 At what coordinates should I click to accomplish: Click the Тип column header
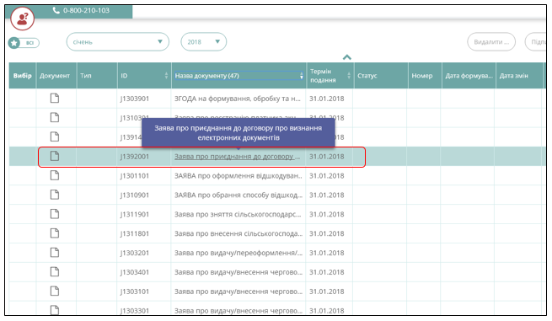tap(97, 76)
